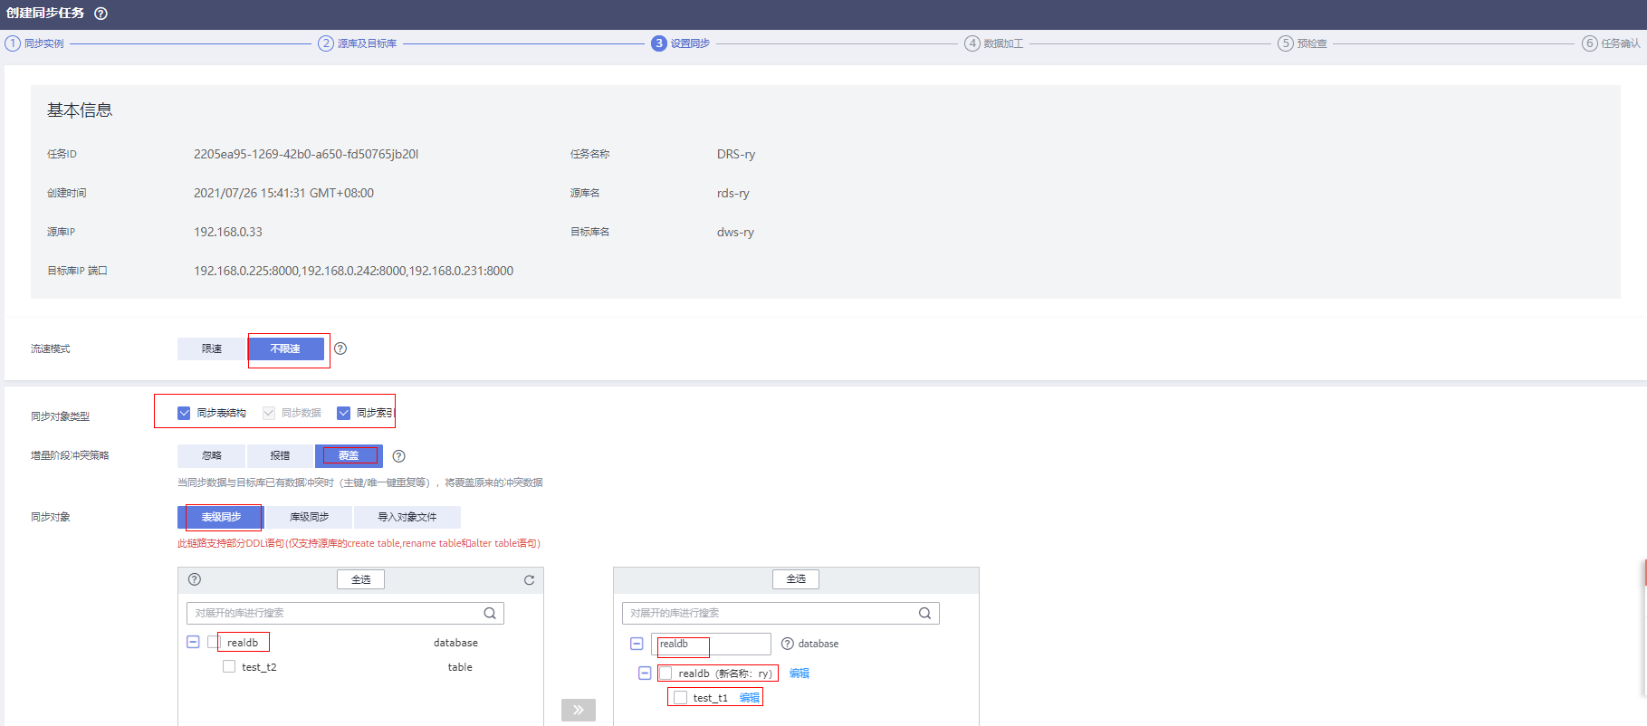This screenshot has height=726, width=1647.
Task: Click target IP port list value
Action: point(353,271)
